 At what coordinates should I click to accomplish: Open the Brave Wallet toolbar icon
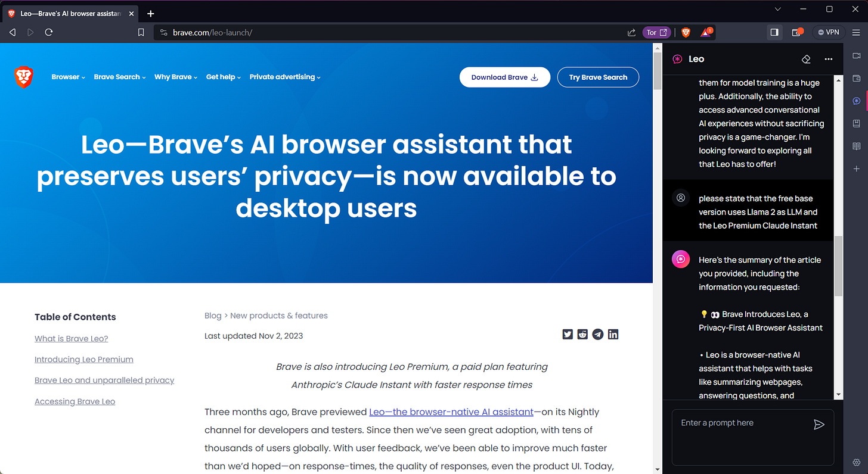(796, 32)
